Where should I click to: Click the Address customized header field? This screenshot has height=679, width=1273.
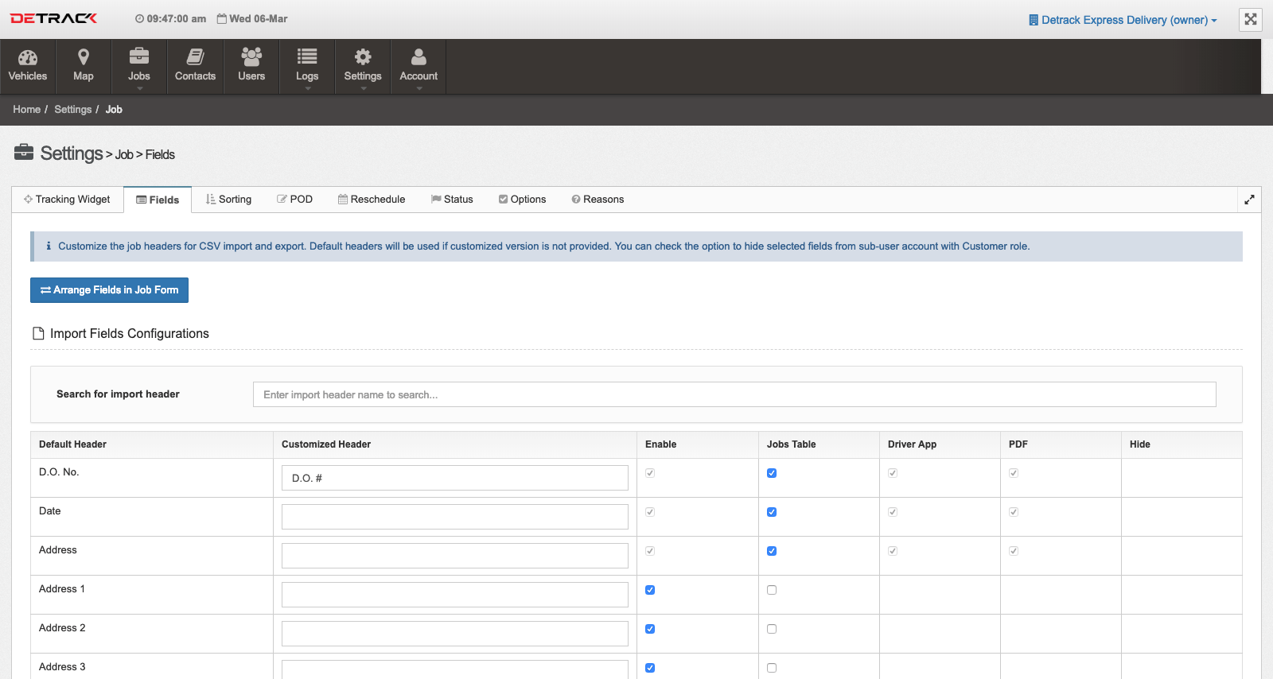(455, 556)
